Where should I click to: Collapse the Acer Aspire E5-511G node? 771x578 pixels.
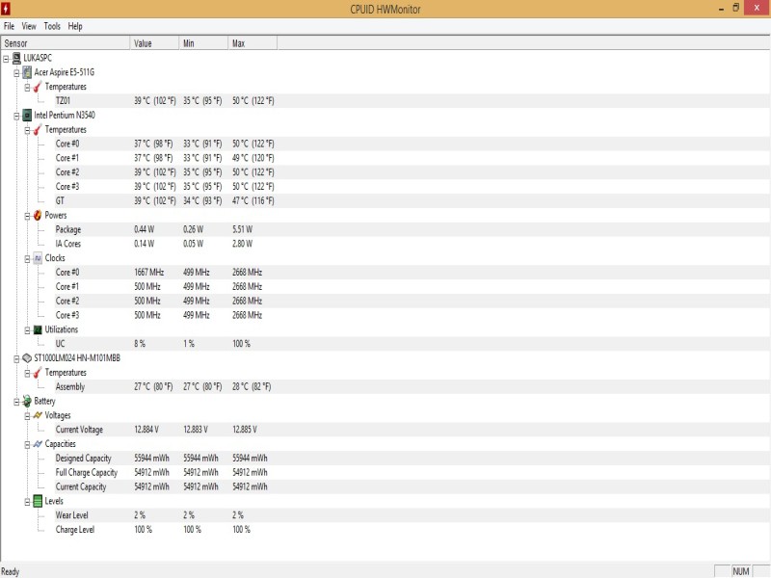pyautogui.click(x=16, y=73)
